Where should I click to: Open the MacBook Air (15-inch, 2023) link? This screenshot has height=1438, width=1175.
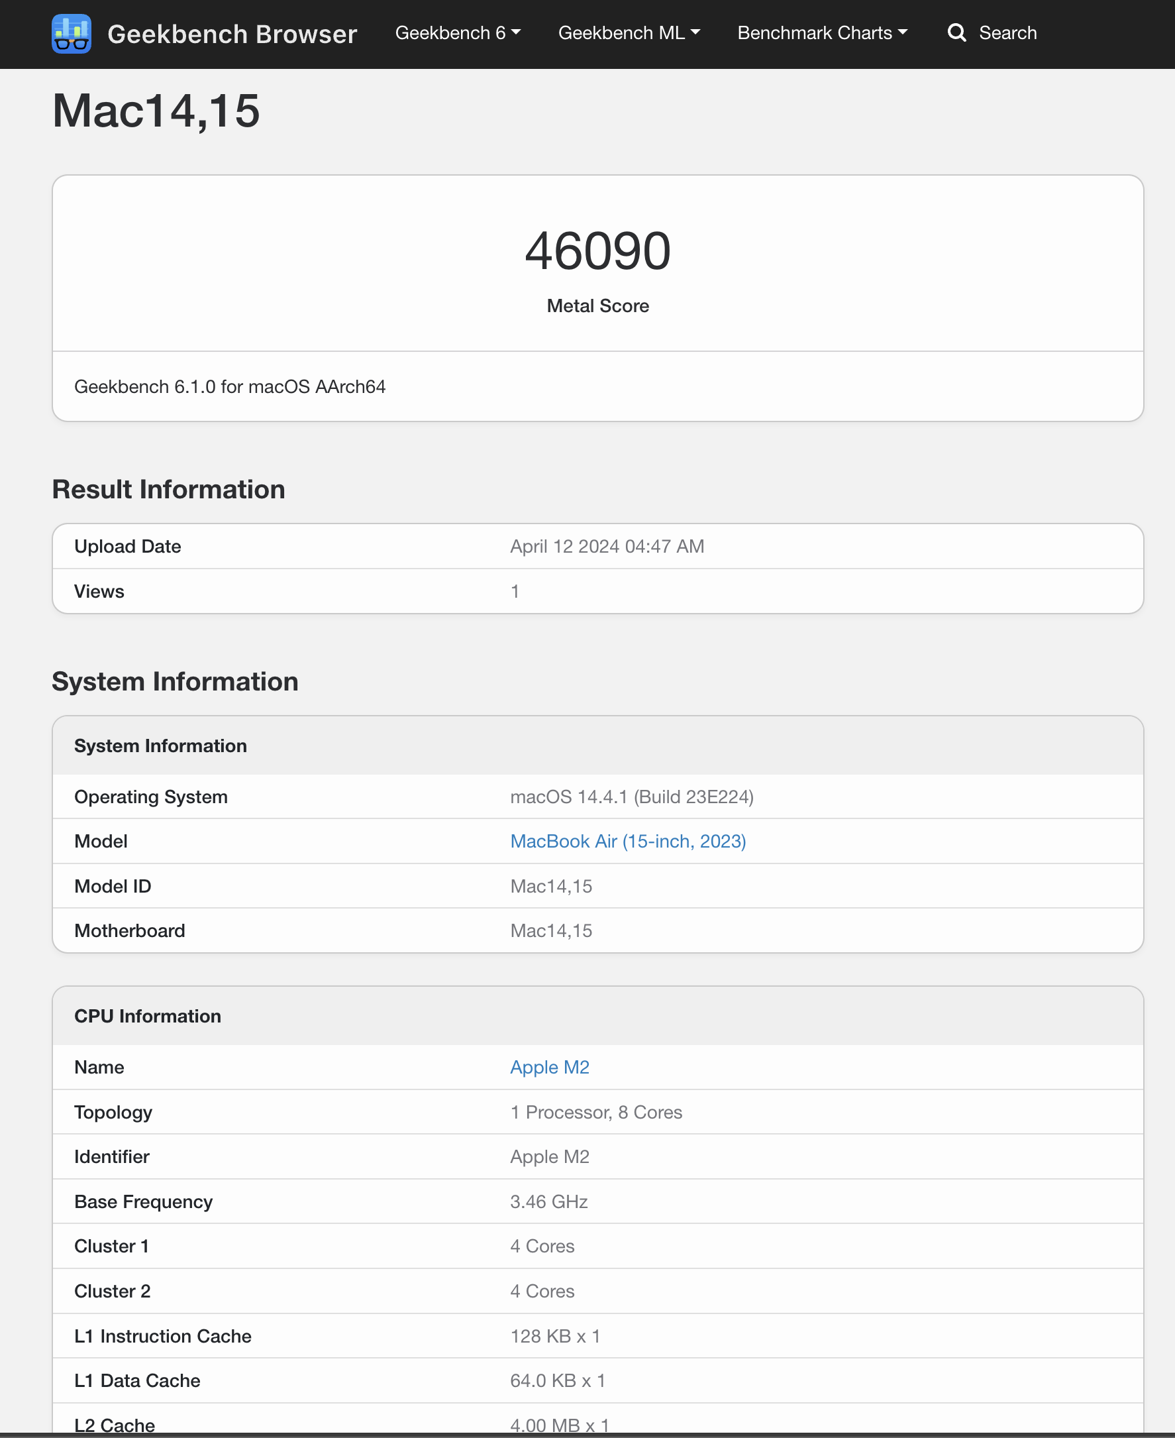click(627, 841)
